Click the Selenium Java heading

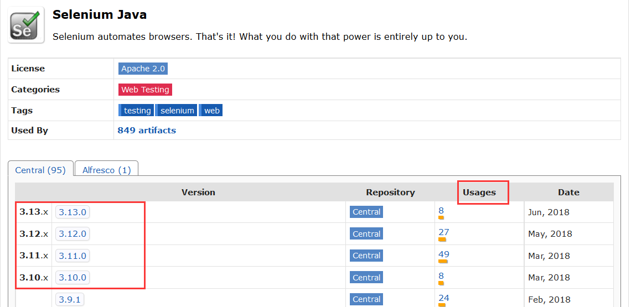click(100, 15)
